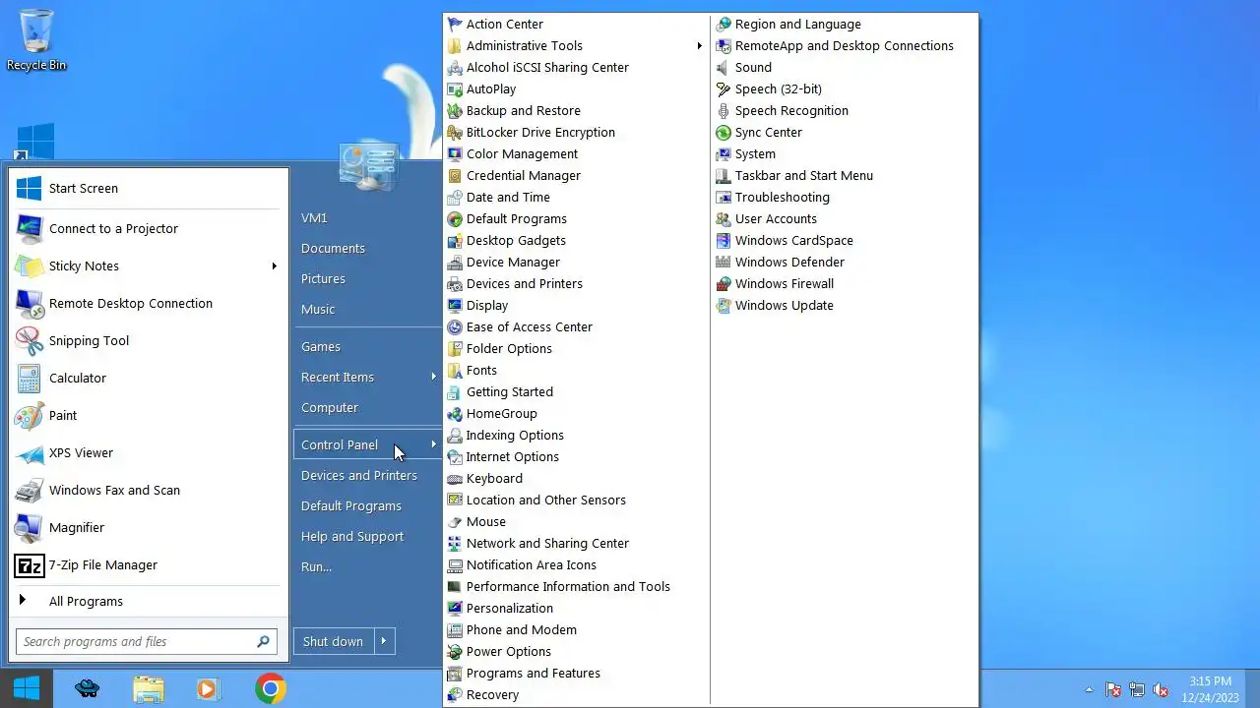Click the XPS Viewer icon

point(29,452)
